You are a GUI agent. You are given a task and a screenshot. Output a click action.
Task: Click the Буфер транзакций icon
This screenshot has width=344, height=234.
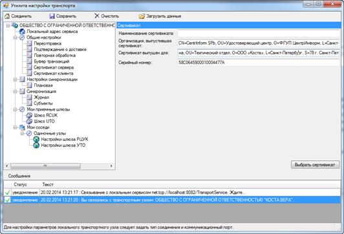point(29,61)
